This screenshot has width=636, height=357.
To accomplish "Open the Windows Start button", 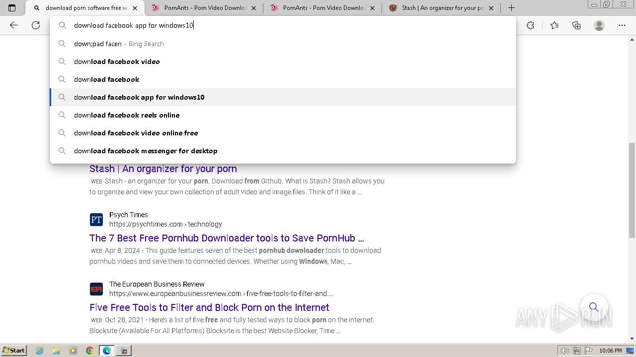I will point(13,351).
